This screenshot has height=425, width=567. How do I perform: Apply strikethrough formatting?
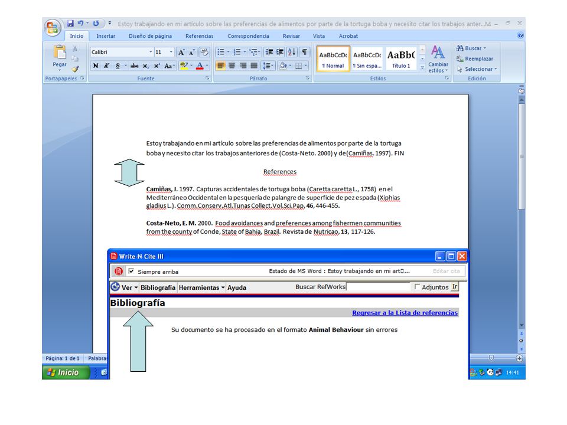[135, 66]
